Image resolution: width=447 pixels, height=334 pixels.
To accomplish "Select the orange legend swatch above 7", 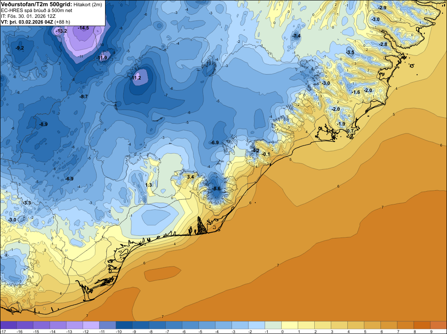I will (x=405, y=325).
